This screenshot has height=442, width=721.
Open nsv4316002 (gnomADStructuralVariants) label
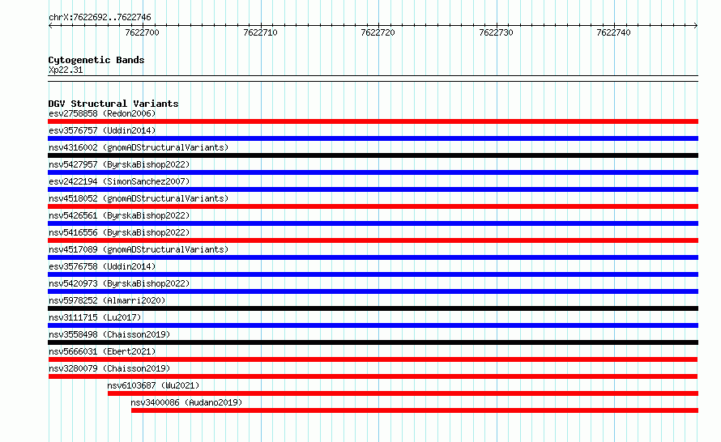(139, 147)
